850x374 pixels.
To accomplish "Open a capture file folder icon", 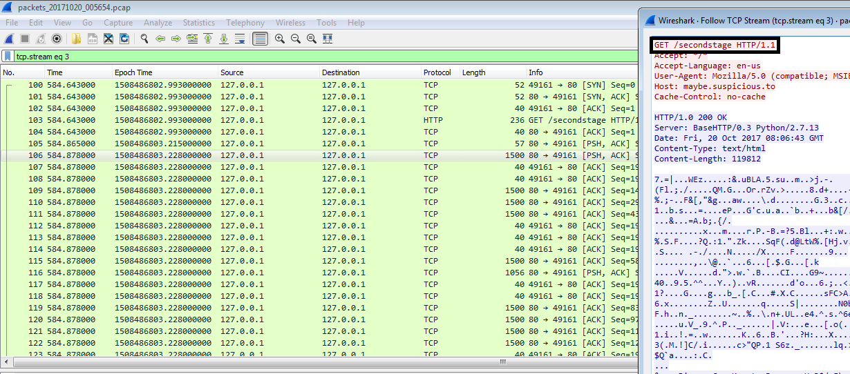I will click(76, 39).
